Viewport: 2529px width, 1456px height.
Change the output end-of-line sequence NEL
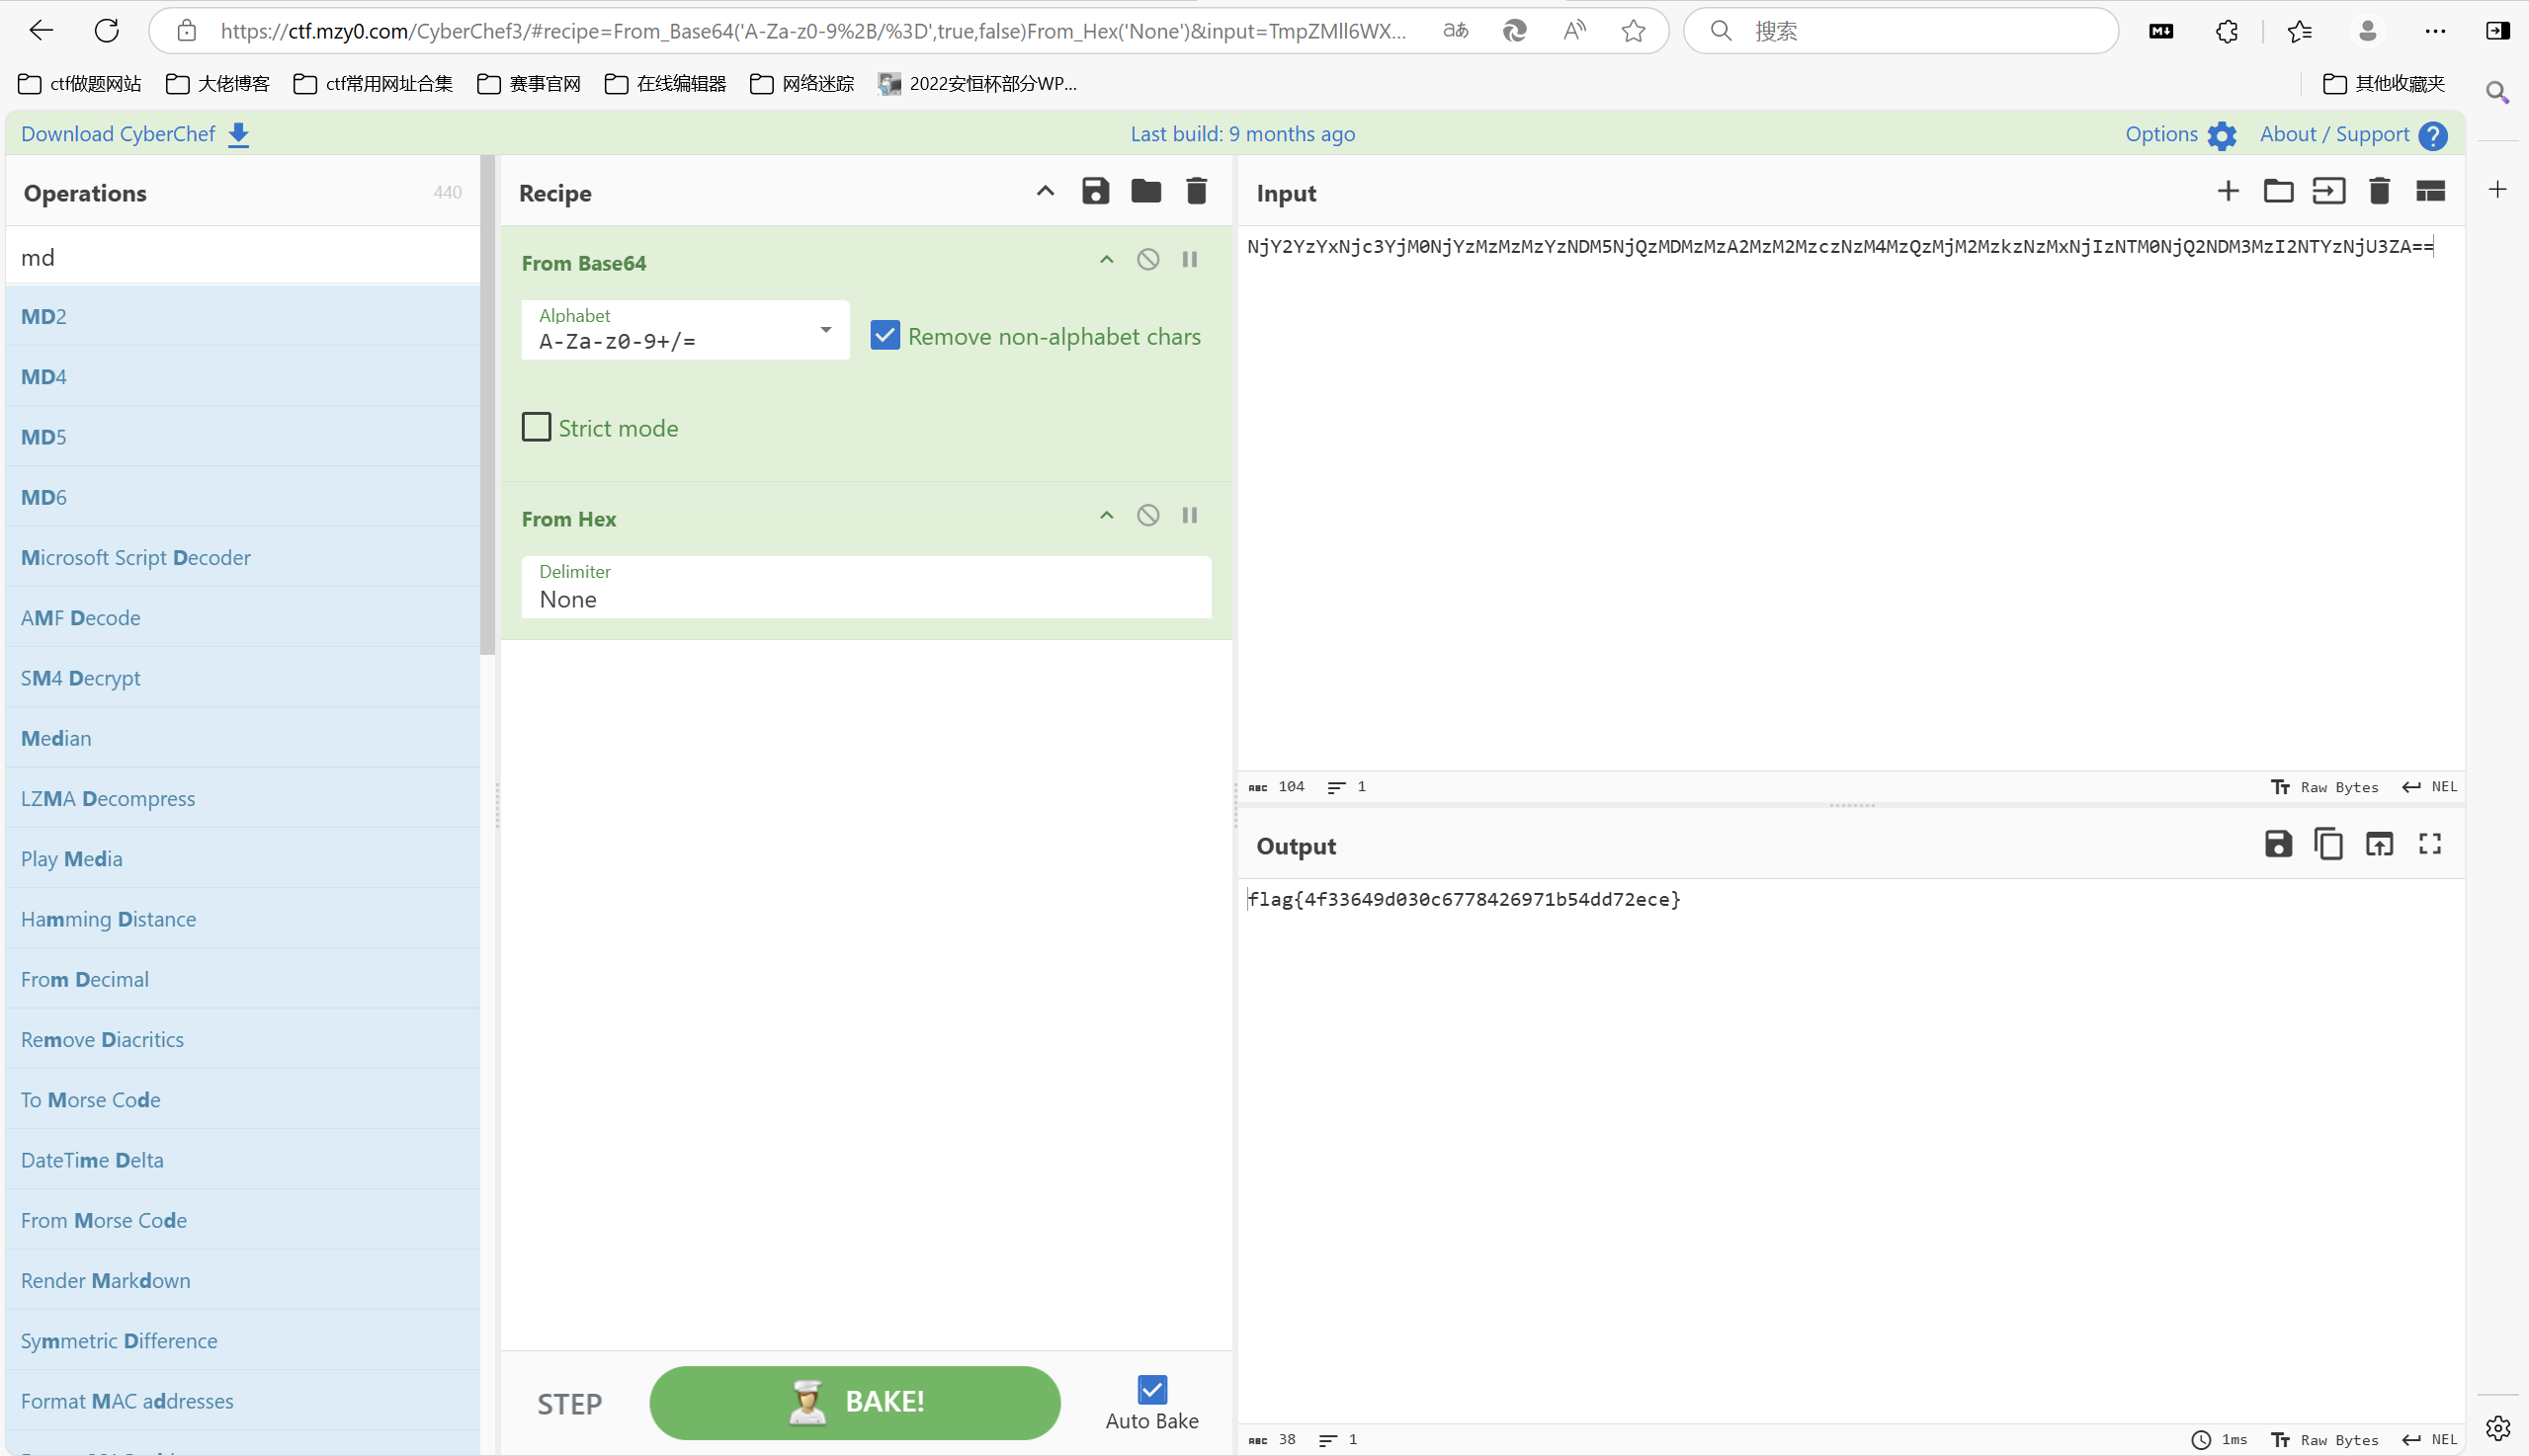[2429, 1440]
